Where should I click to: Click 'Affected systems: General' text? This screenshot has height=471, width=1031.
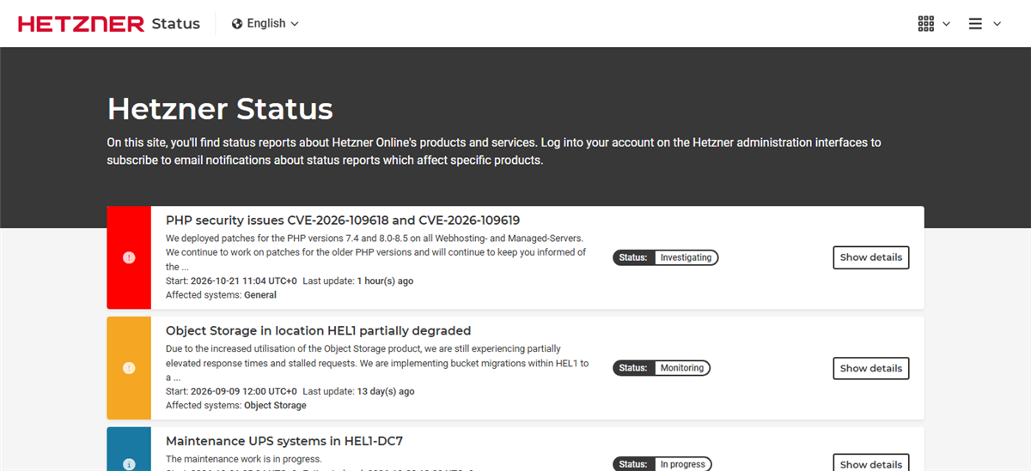(221, 295)
